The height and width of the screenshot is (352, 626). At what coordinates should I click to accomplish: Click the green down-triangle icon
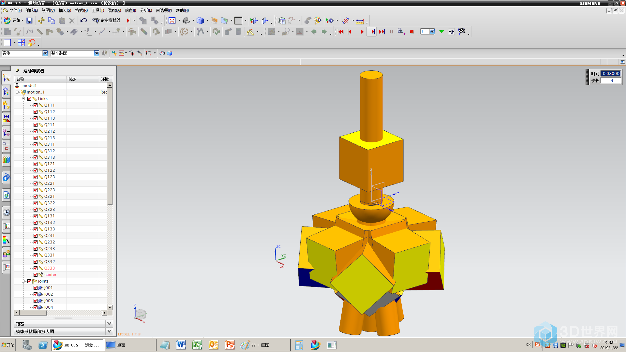[x=441, y=31]
